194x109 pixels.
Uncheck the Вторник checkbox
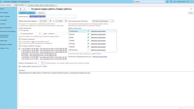tap(88, 34)
